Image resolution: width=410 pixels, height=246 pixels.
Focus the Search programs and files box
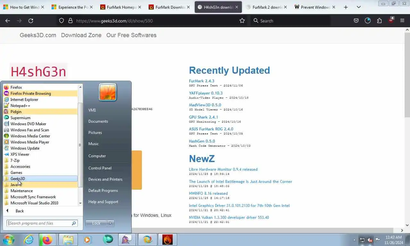click(x=42, y=223)
